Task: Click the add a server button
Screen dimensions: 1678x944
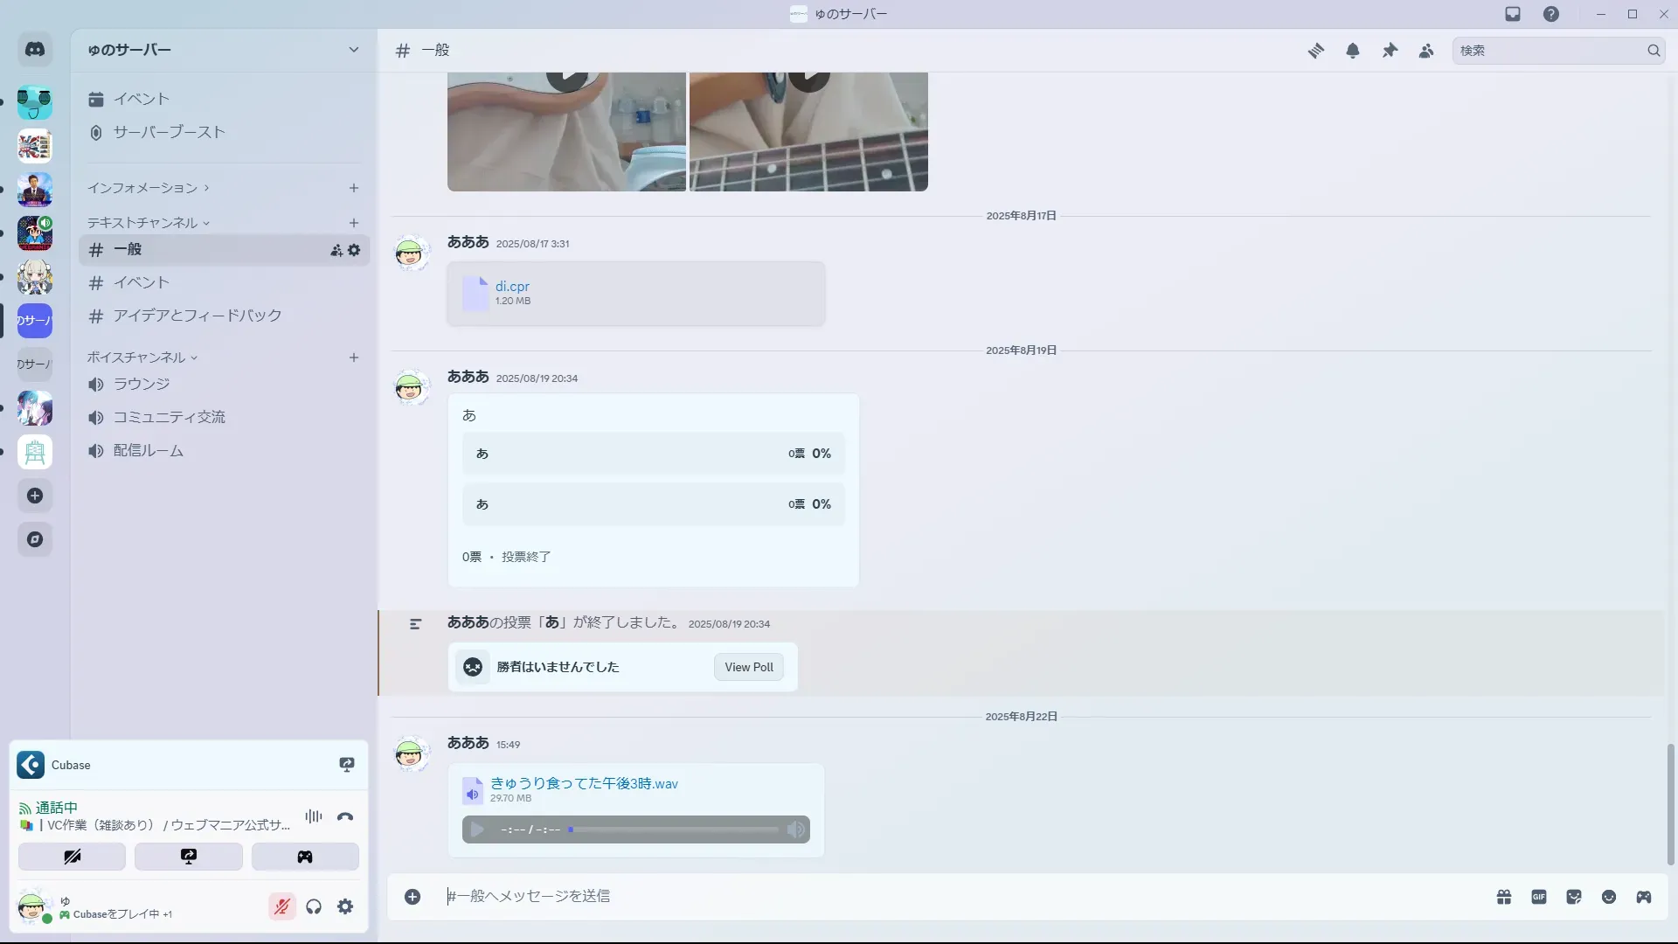Action: tap(35, 496)
